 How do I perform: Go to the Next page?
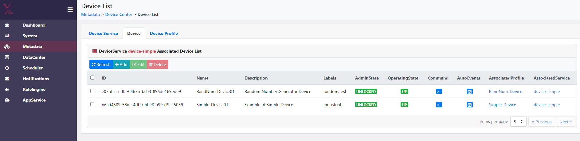tap(565, 122)
